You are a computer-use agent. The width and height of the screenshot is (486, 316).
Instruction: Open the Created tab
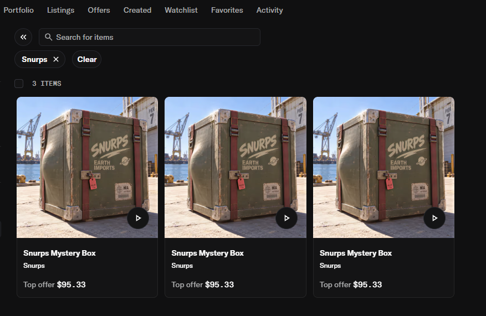tap(137, 10)
